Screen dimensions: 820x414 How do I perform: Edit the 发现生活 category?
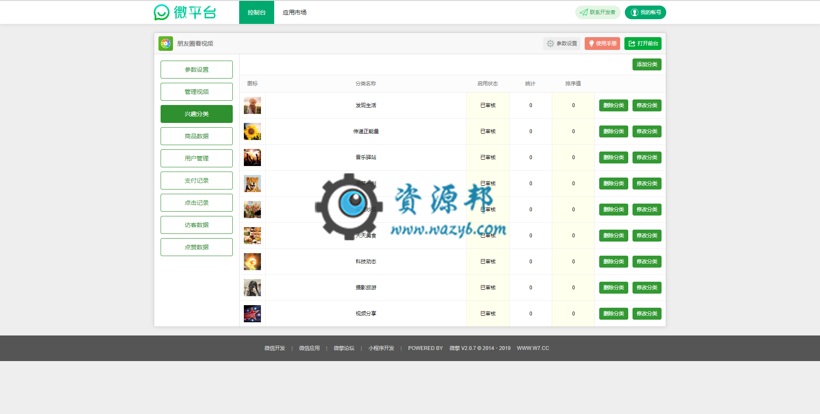point(647,105)
